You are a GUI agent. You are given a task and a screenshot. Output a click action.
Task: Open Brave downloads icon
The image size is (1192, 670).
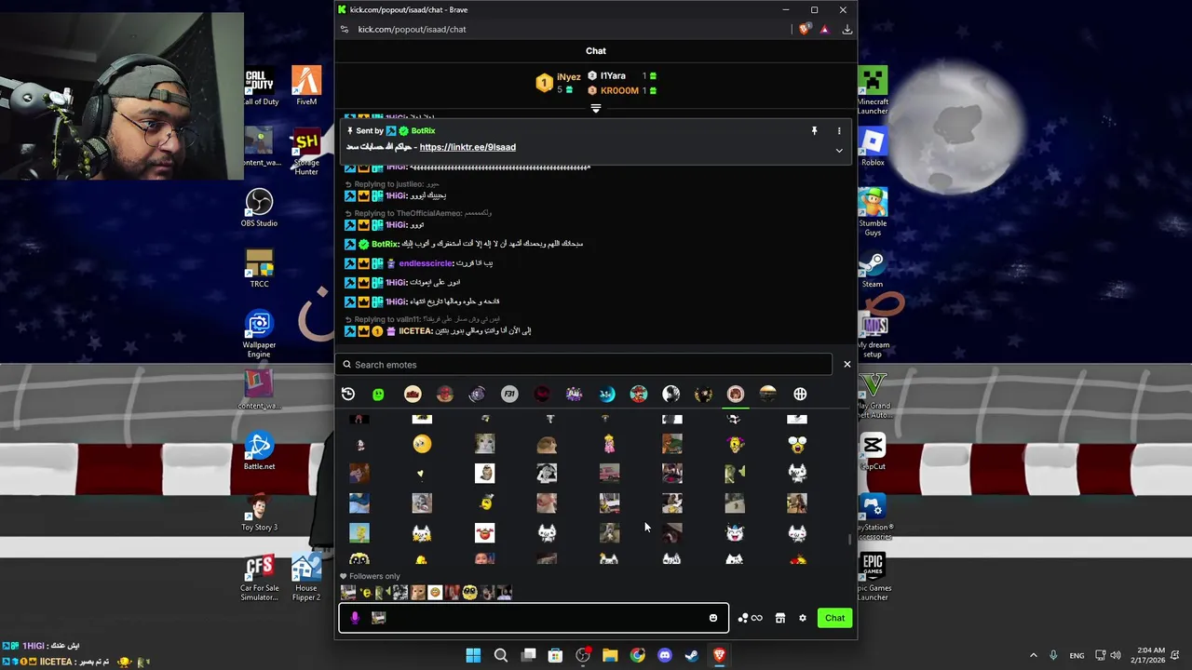click(847, 29)
